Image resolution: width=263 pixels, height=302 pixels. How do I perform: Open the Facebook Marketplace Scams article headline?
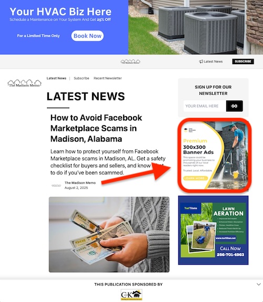[x=96, y=128]
